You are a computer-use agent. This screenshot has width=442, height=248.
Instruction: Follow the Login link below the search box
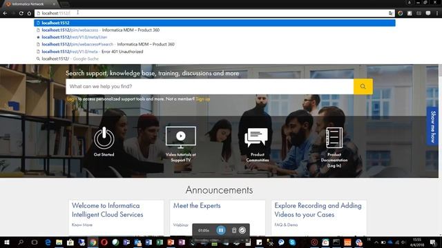72,99
